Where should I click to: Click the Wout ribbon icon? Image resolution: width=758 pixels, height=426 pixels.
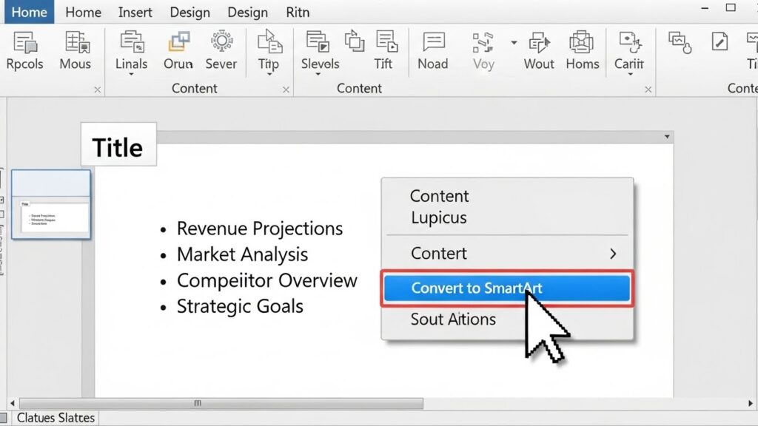[x=539, y=42]
